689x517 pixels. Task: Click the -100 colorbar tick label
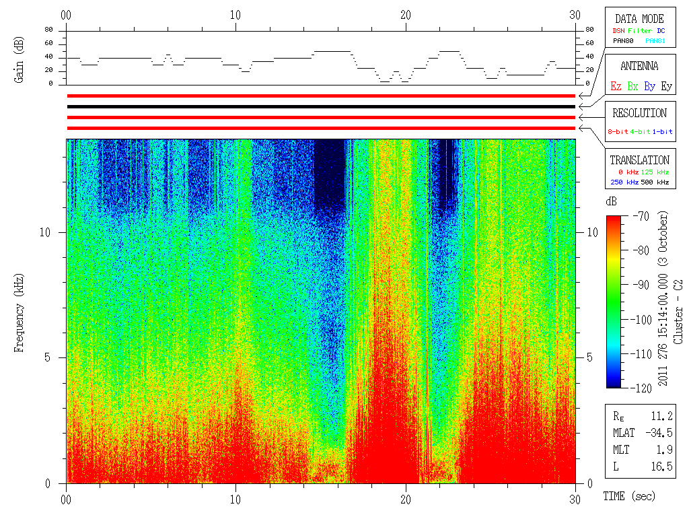(x=642, y=320)
